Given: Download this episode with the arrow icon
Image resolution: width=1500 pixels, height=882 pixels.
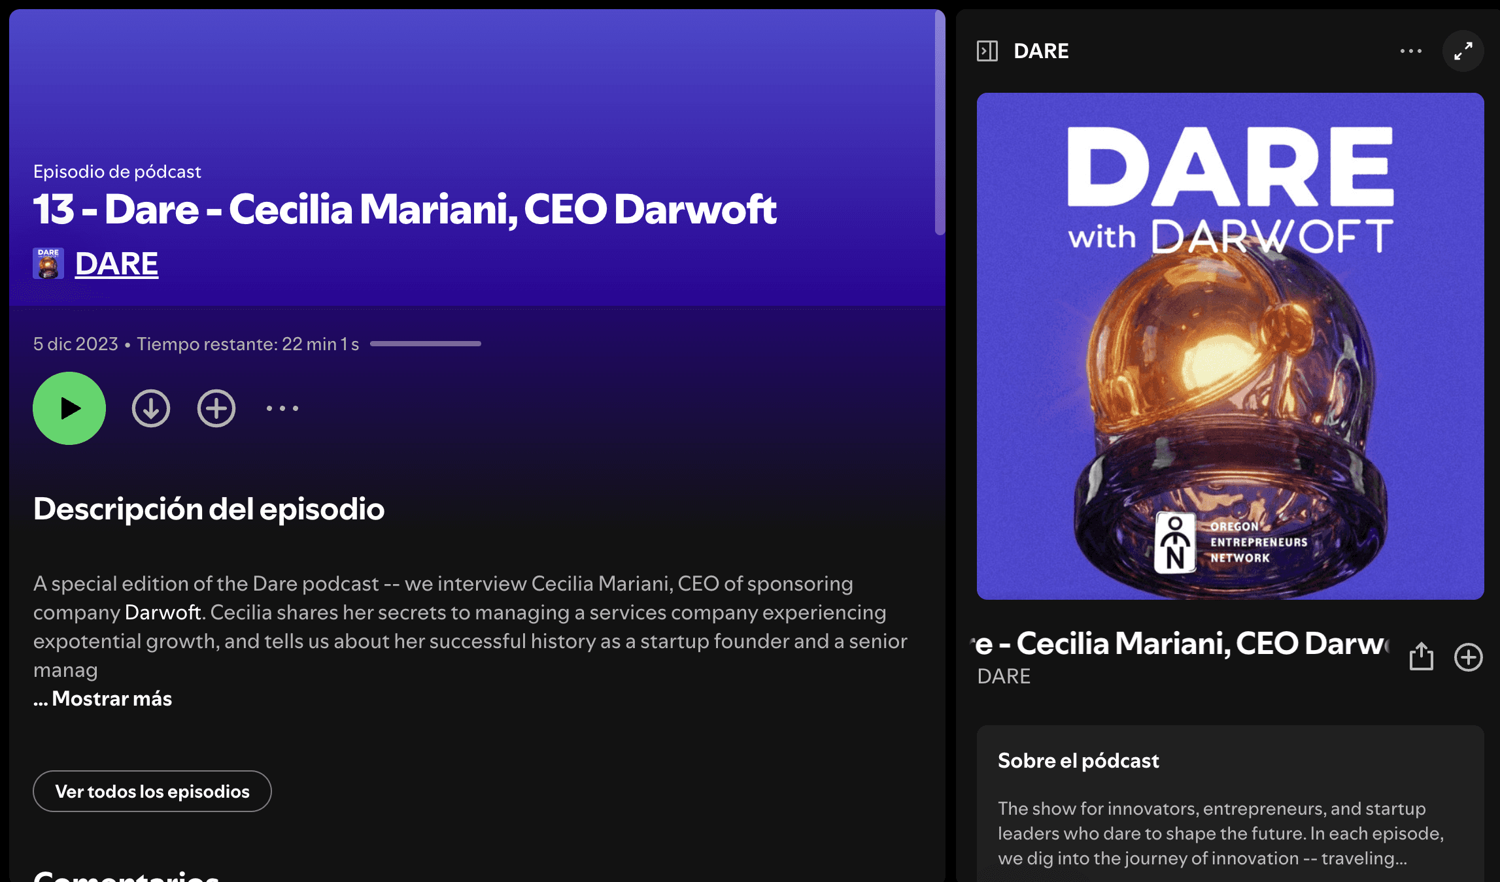Looking at the screenshot, I should 151,408.
